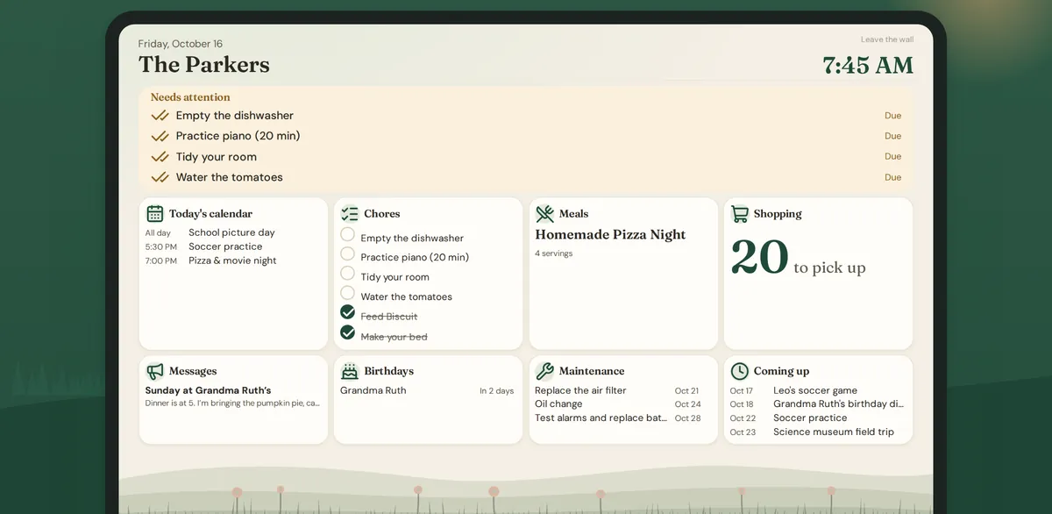The width and height of the screenshot is (1052, 514).
Task: Click the fork and knife Meals icon
Action: (x=544, y=213)
